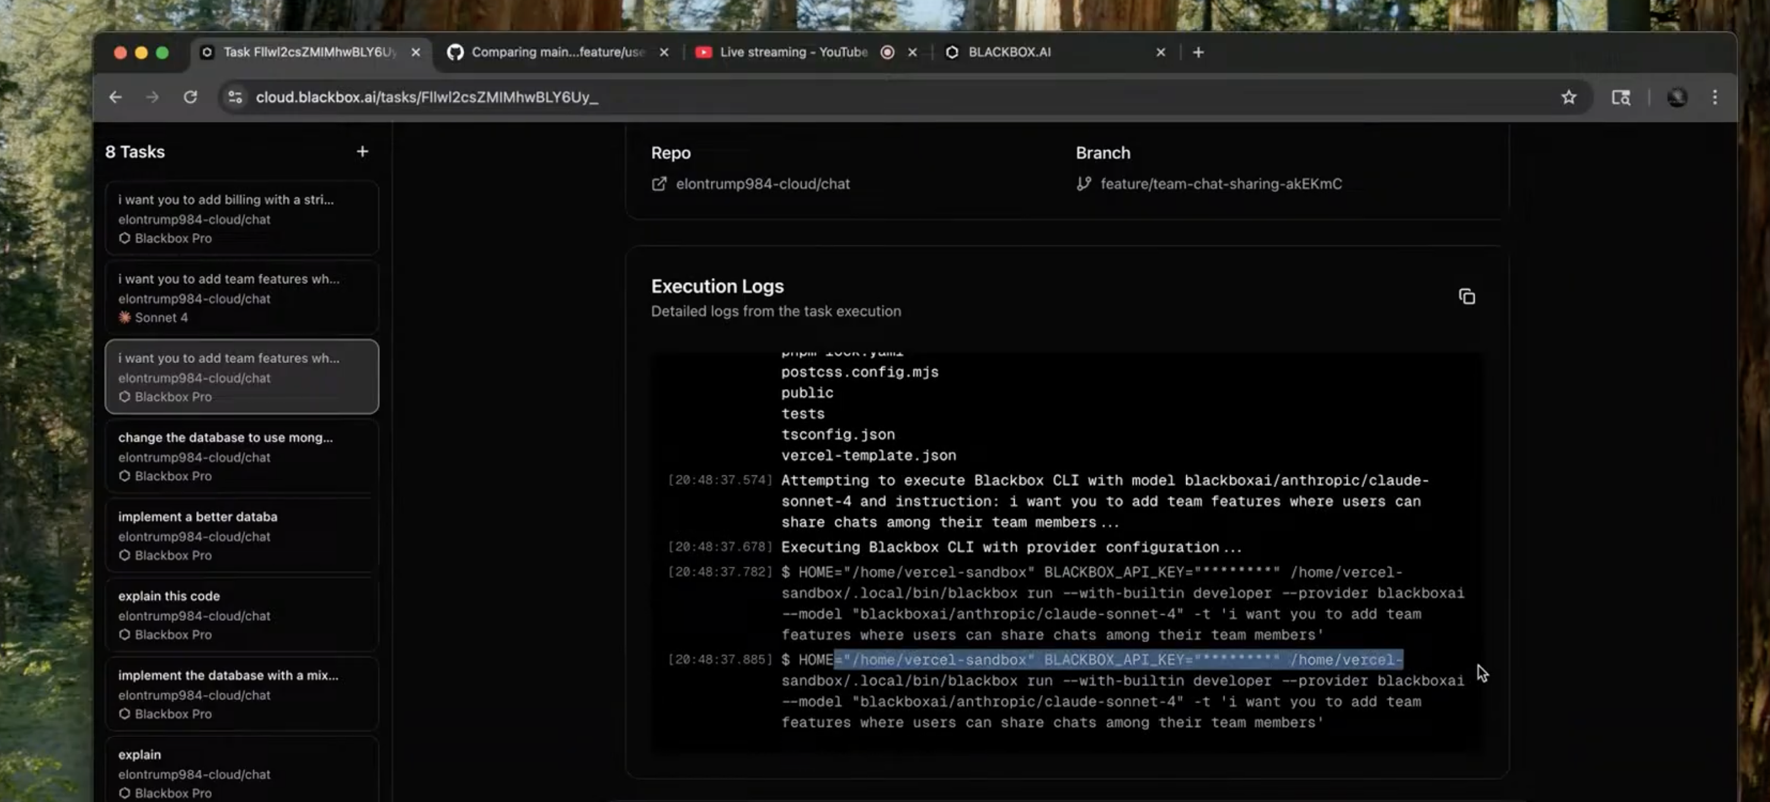
Task: Go back with browser back arrow
Action: pos(115,97)
